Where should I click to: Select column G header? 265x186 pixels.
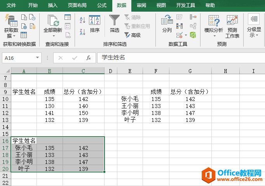tap(190, 71)
